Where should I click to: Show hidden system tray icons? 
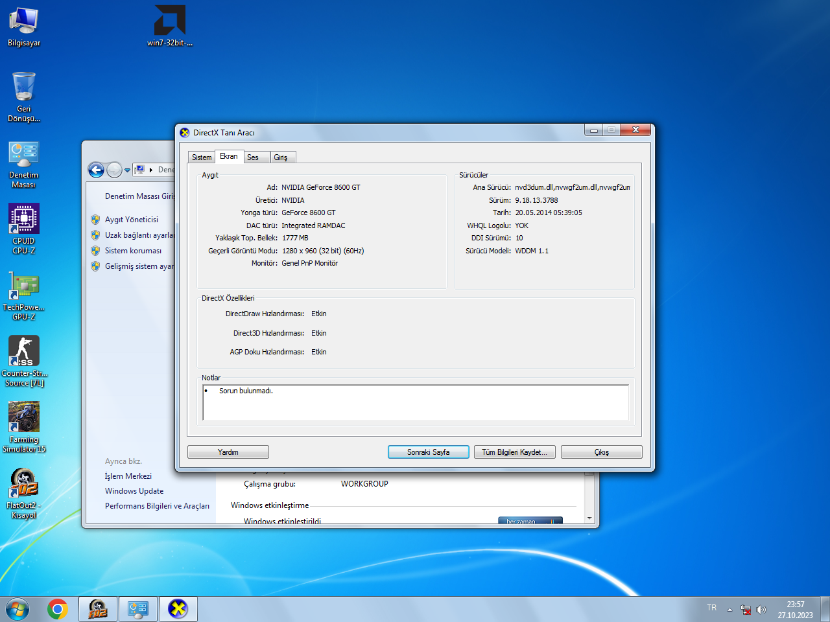(729, 610)
